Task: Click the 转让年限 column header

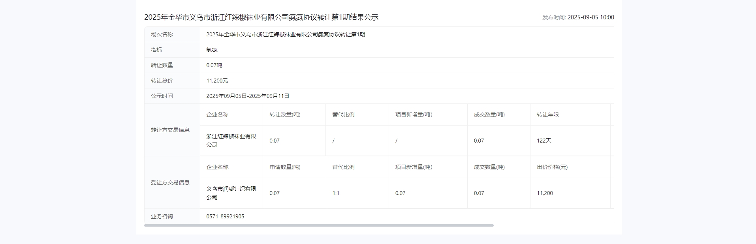Action: tap(547, 114)
